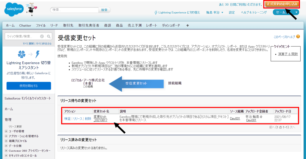Expand the アプリケーションを管理する node
This screenshot has height=159, width=306.
pos(6,136)
